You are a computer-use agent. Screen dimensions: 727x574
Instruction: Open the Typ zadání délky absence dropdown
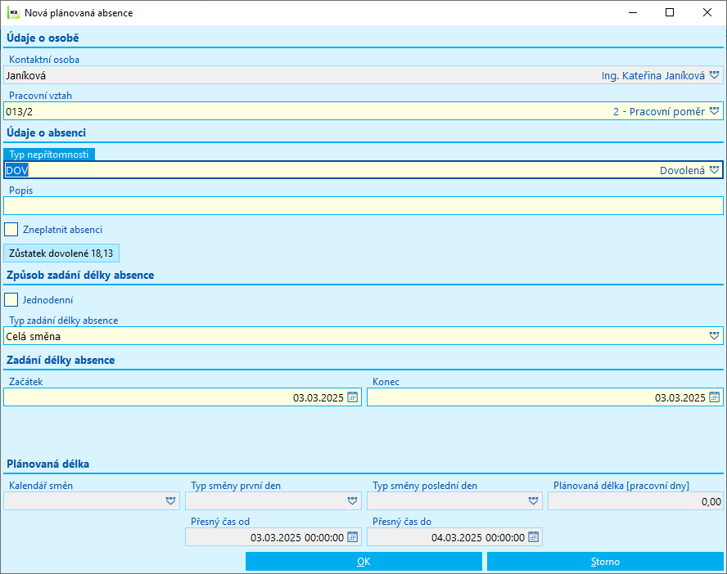click(x=714, y=336)
